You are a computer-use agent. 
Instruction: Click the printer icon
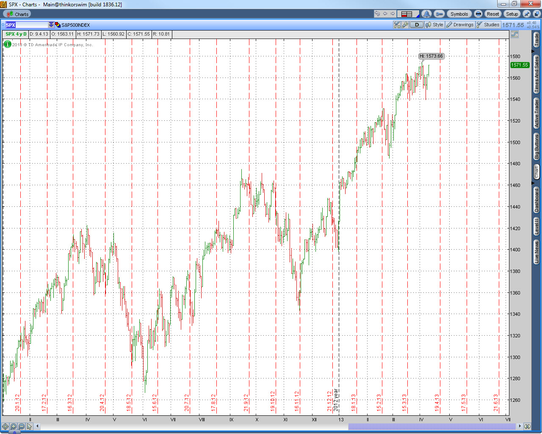tap(478, 14)
